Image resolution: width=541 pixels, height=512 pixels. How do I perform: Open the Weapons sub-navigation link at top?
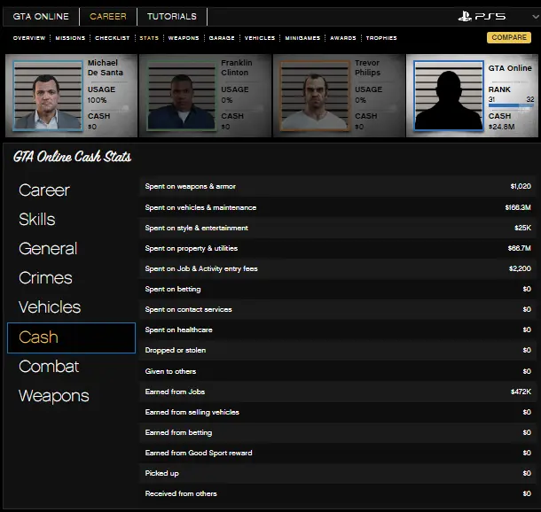click(x=184, y=38)
